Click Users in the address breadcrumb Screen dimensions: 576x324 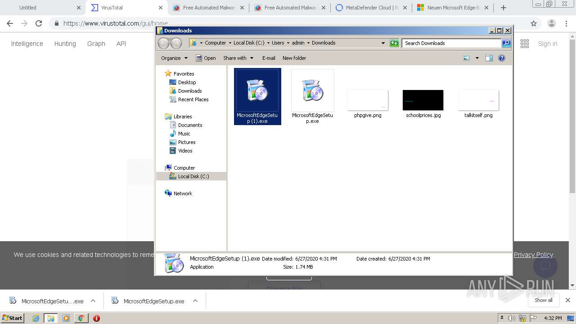278,43
